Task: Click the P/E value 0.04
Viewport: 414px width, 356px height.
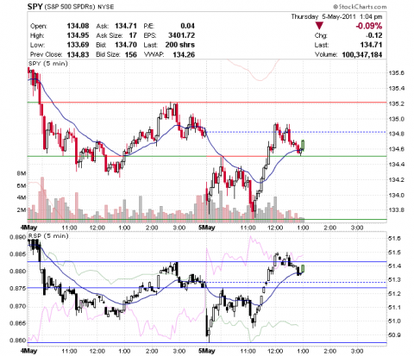Action: click(187, 26)
